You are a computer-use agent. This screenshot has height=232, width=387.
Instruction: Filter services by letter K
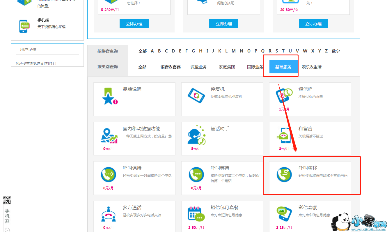[220, 51]
